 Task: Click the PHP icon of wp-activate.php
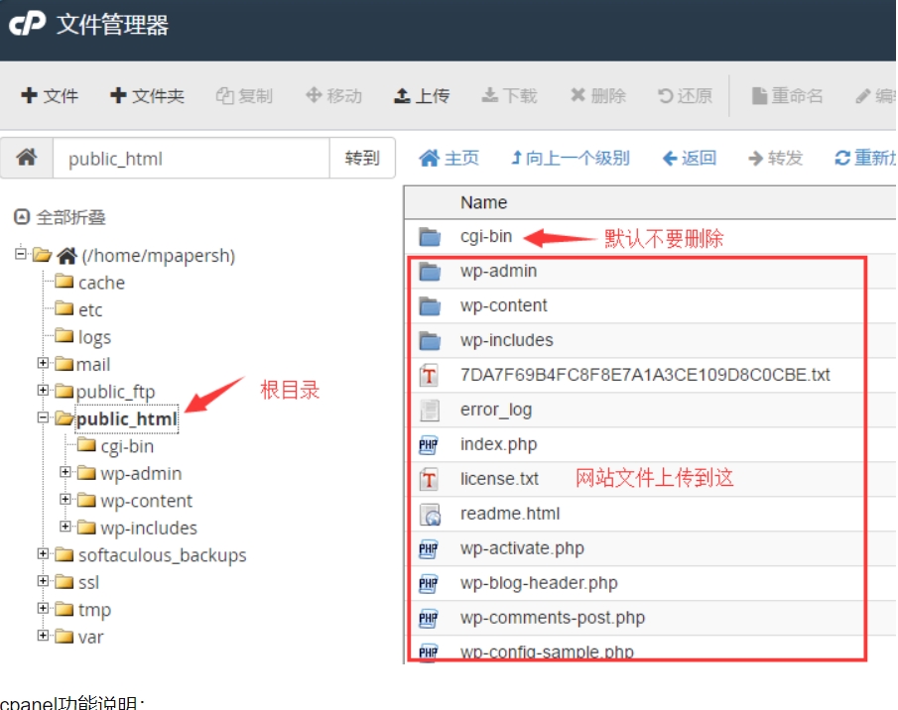pos(429,549)
